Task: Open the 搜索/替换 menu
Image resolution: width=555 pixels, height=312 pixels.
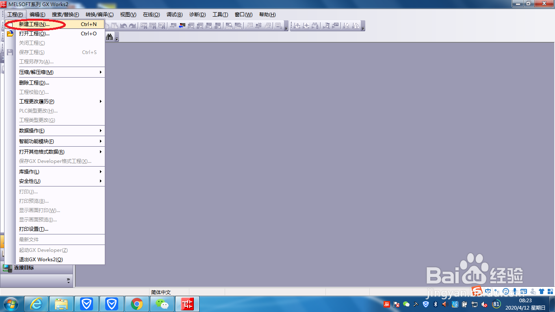Action: click(65, 14)
